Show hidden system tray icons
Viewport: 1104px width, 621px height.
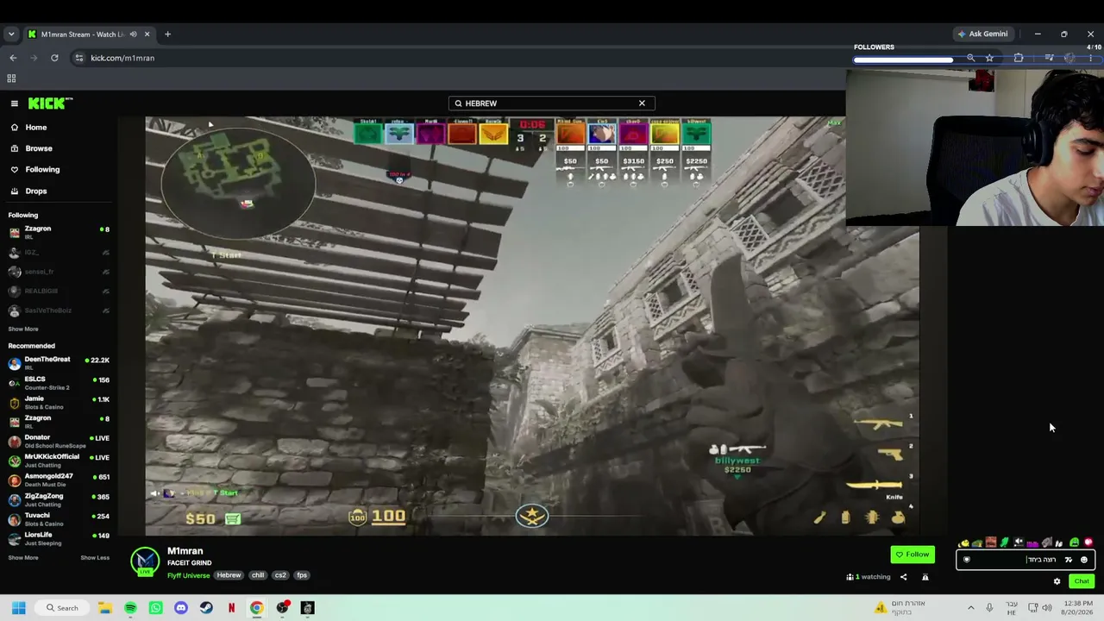(970, 608)
